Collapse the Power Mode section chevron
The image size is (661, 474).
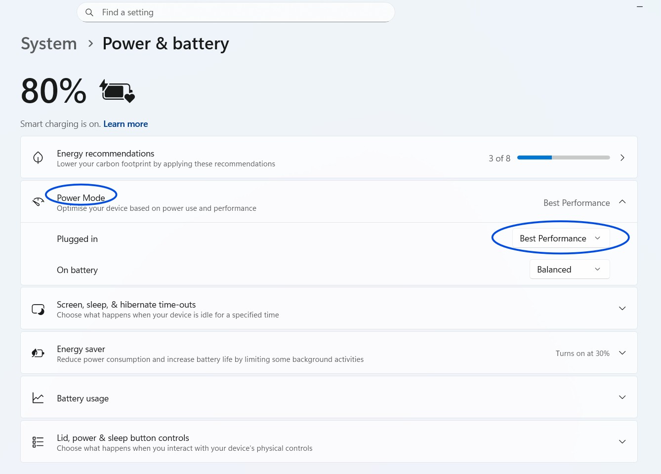click(622, 202)
